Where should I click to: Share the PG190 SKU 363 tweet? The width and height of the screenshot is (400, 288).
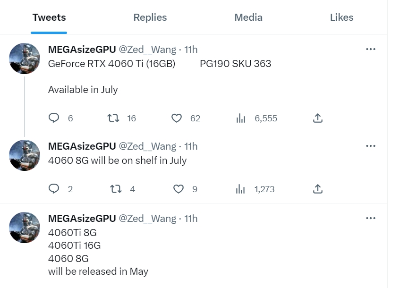pyautogui.click(x=318, y=118)
